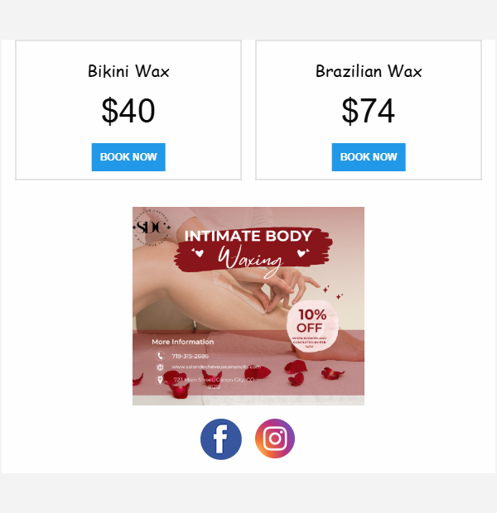Click the More Information label

pyautogui.click(x=183, y=342)
